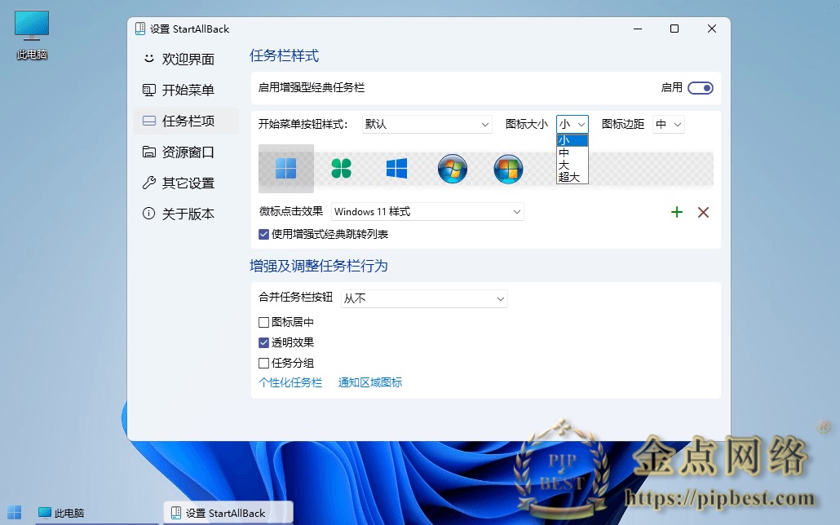Go to the 其它设置 sidebar page
Screen dimensions: 840x525
click(x=186, y=183)
